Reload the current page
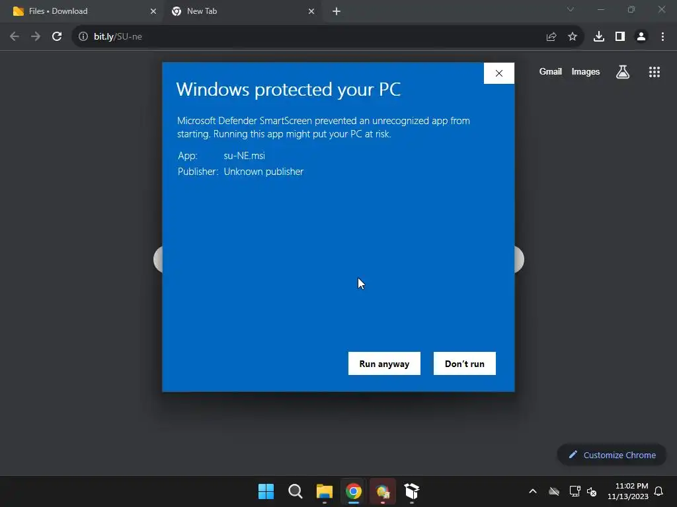 click(x=57, y=37)
